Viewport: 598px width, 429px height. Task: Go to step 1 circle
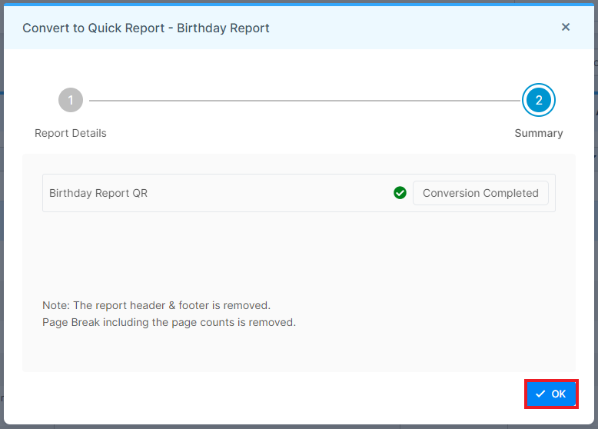click(x=71, y=100)
